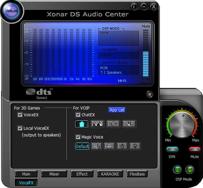Screen dimensions: 203x188
Task: Click the volume level meter bar
Action: 145,53
